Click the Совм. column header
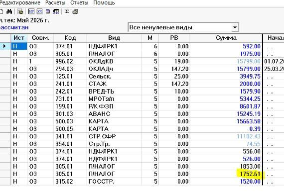Image resolution: width=284 pixels, height=196 pixels. pos(40,38)
